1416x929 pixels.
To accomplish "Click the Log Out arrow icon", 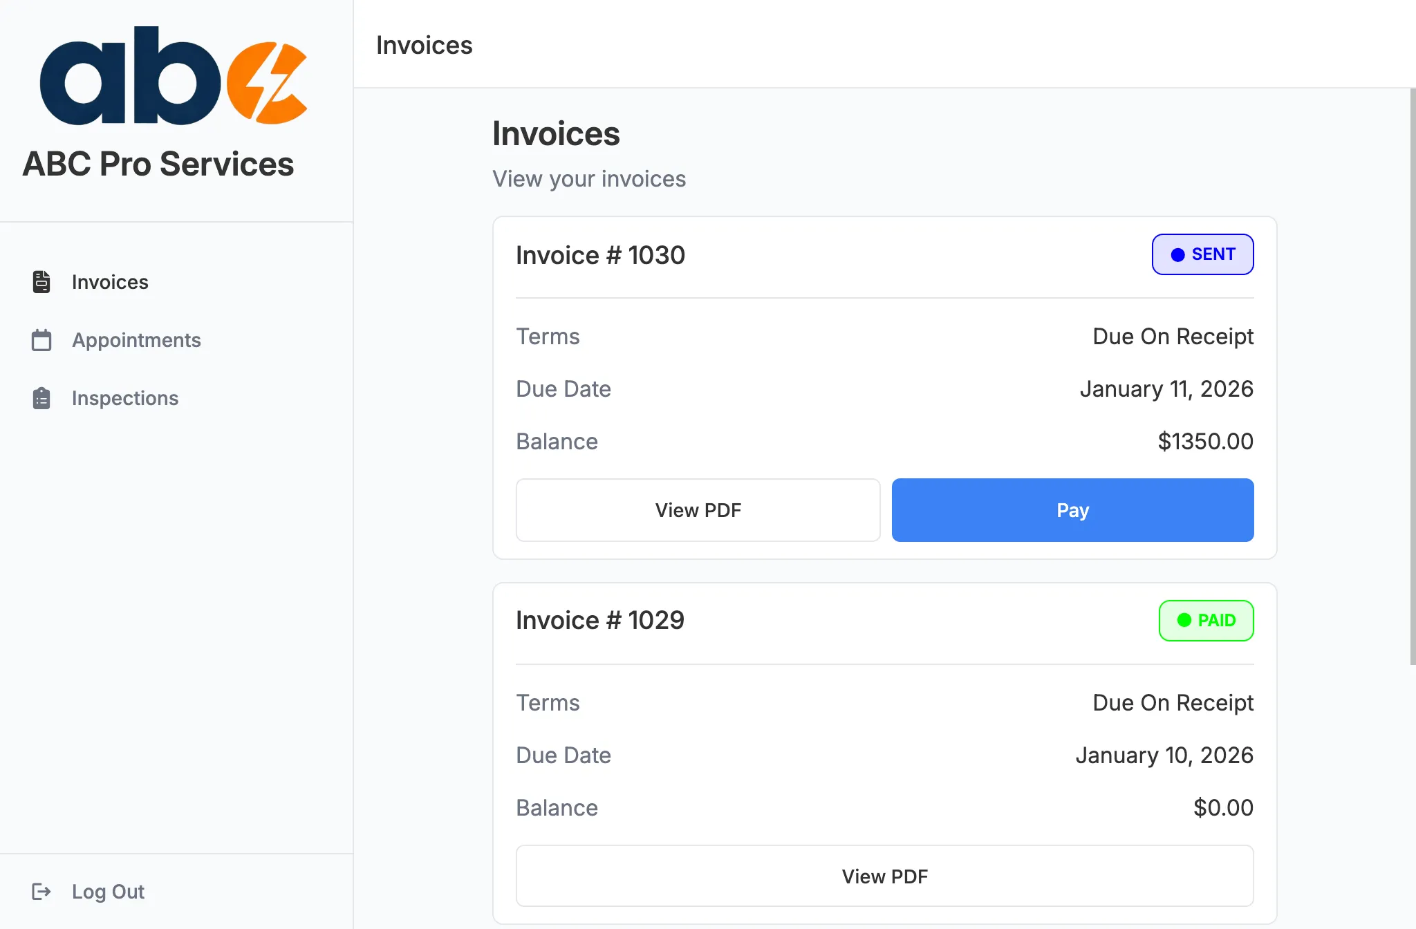I will [x=41, y=892].
